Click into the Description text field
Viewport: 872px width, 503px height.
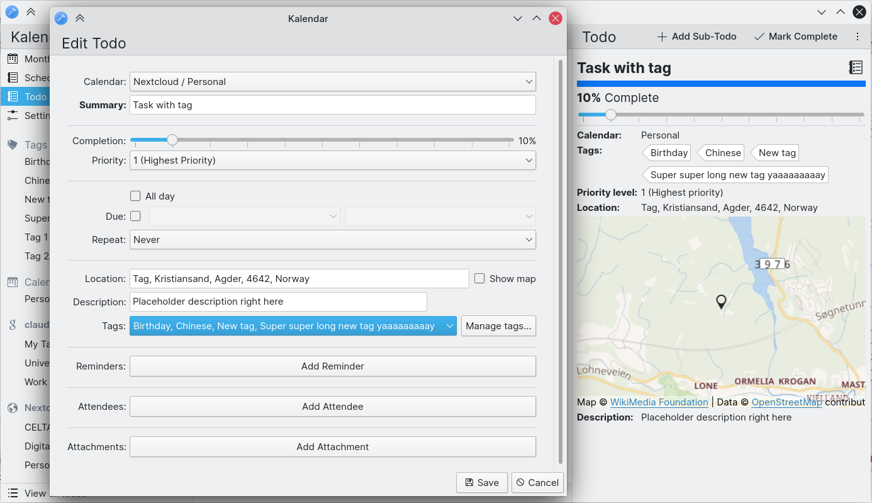click(278, 302)
